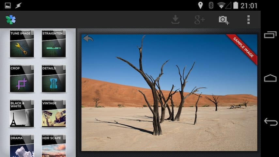Tap the Android back button
The width and height of the screenshot is (279, 157).
(271, 122)
